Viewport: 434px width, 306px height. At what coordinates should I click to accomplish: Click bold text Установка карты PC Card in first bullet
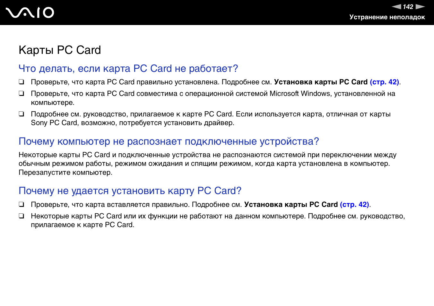(x=321, y=82)
